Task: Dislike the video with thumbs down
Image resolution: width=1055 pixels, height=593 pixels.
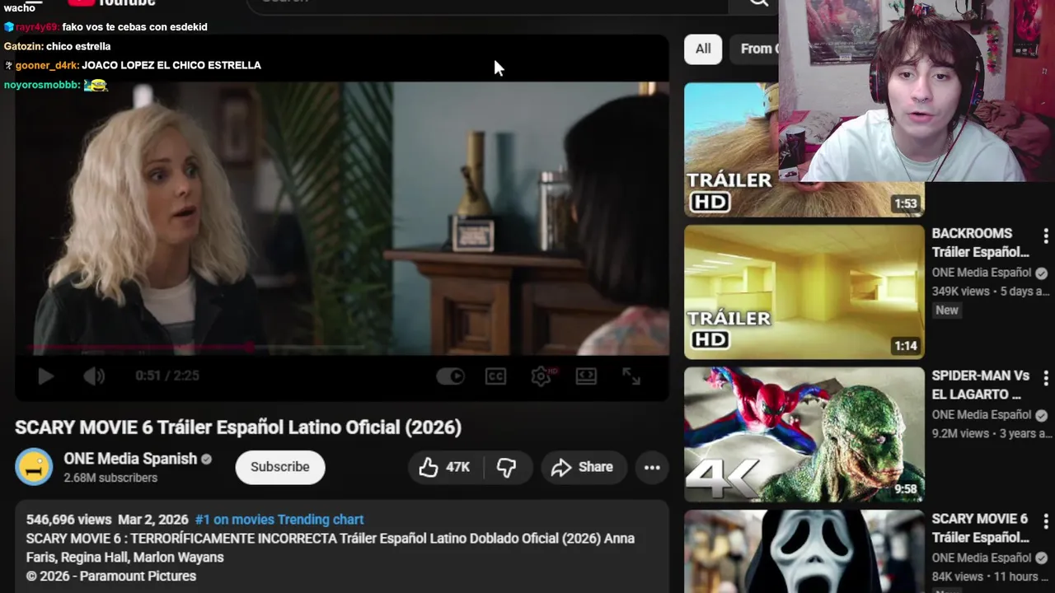Action: (x=507, y=467)
